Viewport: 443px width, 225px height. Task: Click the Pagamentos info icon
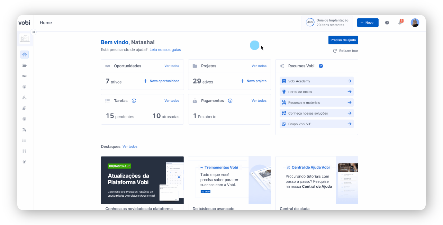pyautogui.click(x=230, y=101)
